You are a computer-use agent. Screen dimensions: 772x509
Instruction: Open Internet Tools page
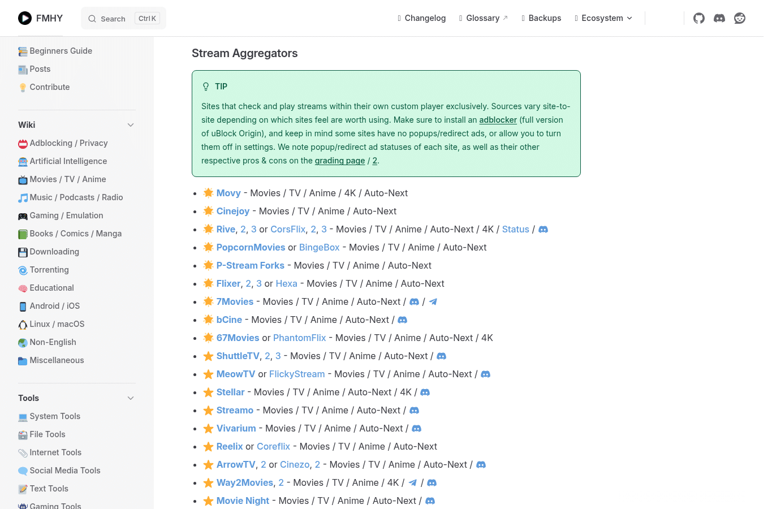[x=55, y=452]
